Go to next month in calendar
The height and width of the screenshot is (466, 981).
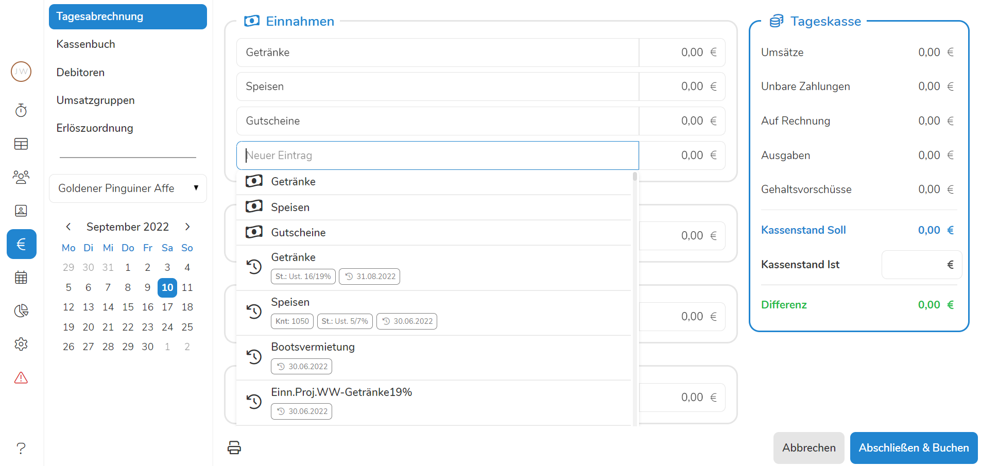(x=187, y=227)
